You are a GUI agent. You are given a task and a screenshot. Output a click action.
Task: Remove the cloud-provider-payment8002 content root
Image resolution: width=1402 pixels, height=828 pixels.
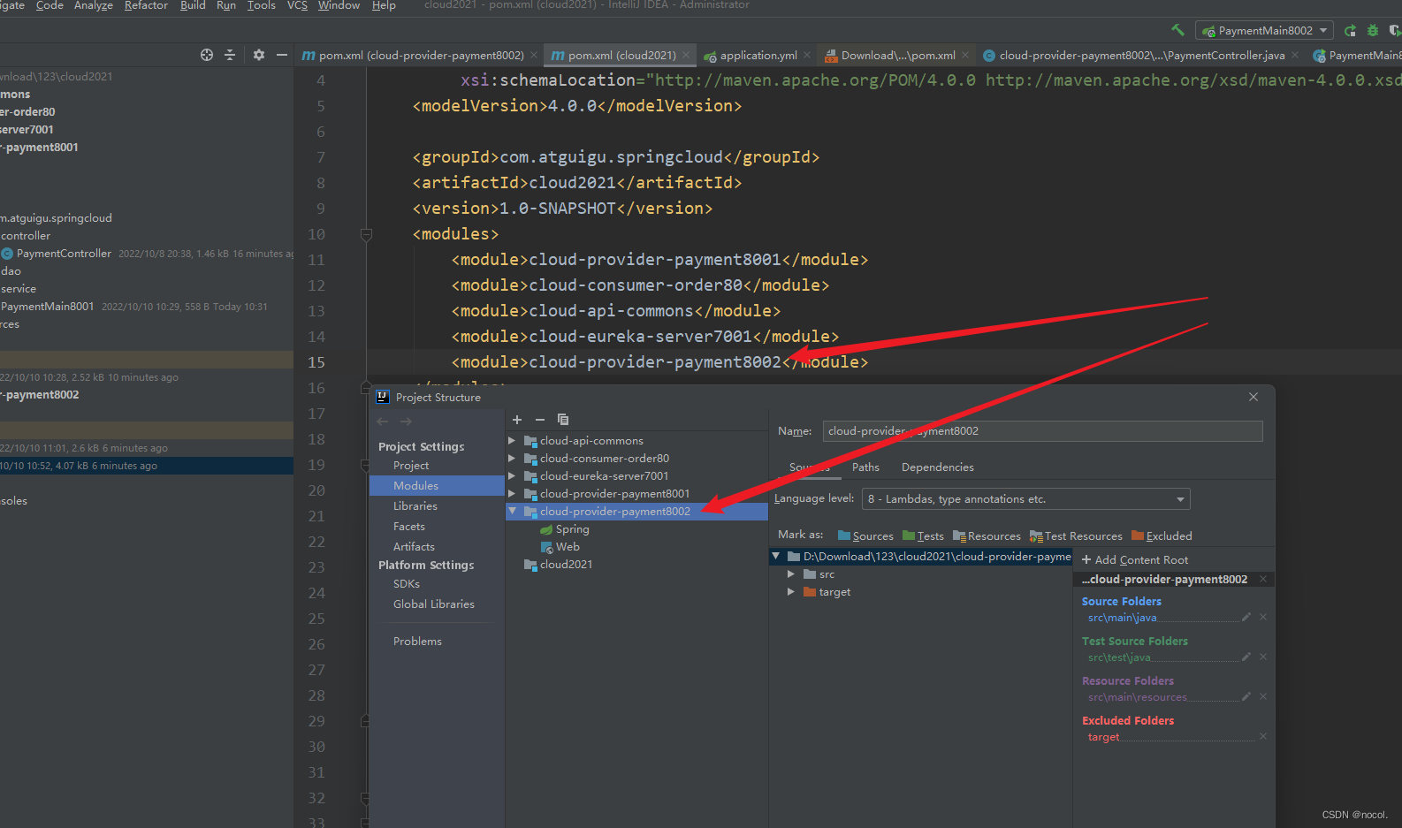[x=1263, y=580]
